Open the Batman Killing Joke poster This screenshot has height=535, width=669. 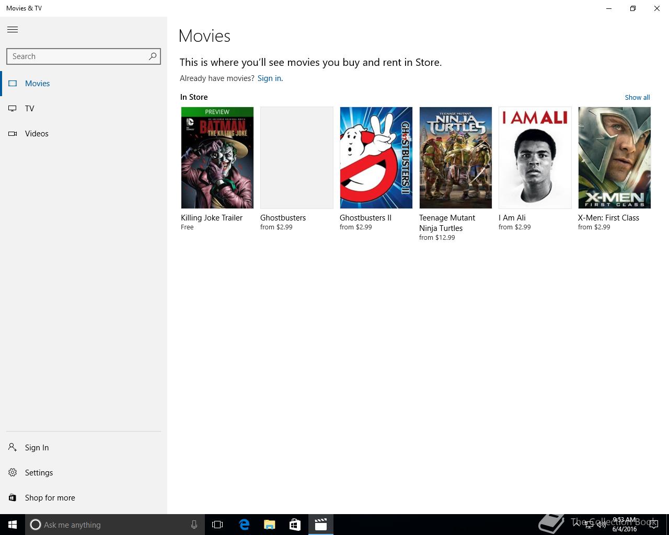point(217,158)
